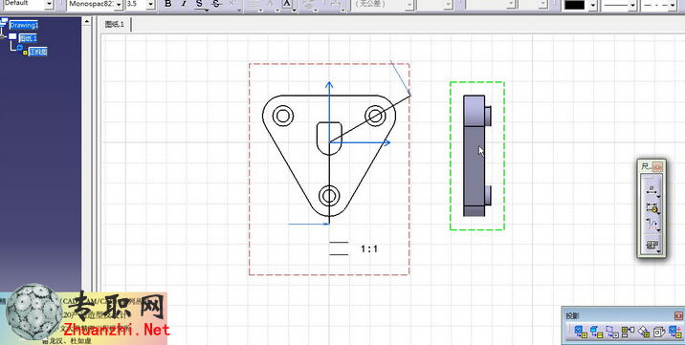Select the Auxiliary View tool
The image size is (685, 345).
click(x=644, y=332)
